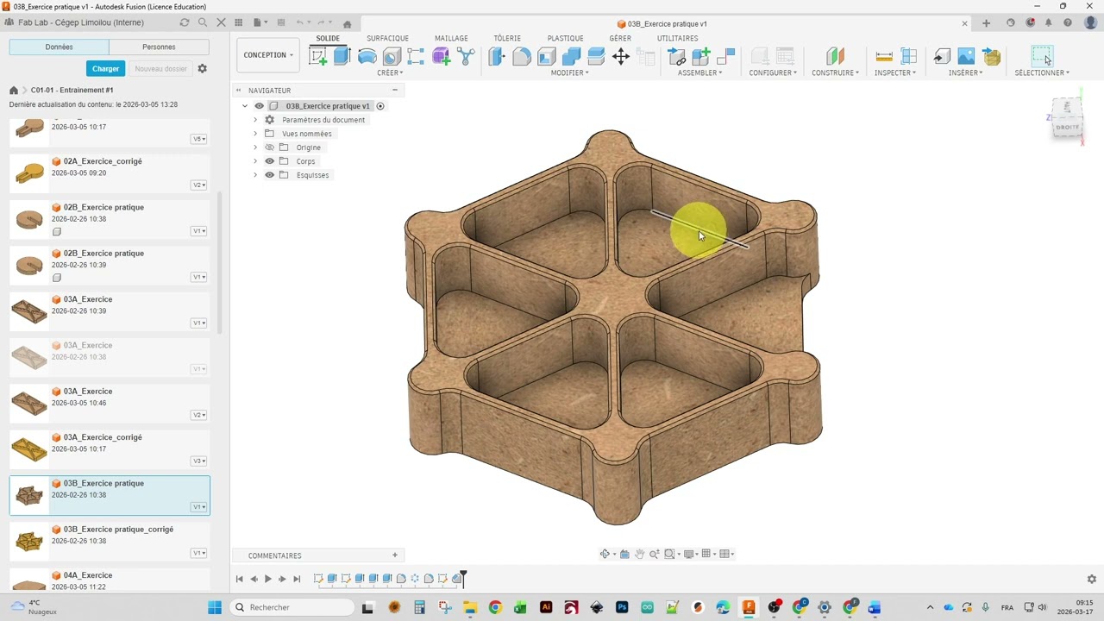
Task: Toggle visibility of the Corps folder
Action: click(269, 161)
